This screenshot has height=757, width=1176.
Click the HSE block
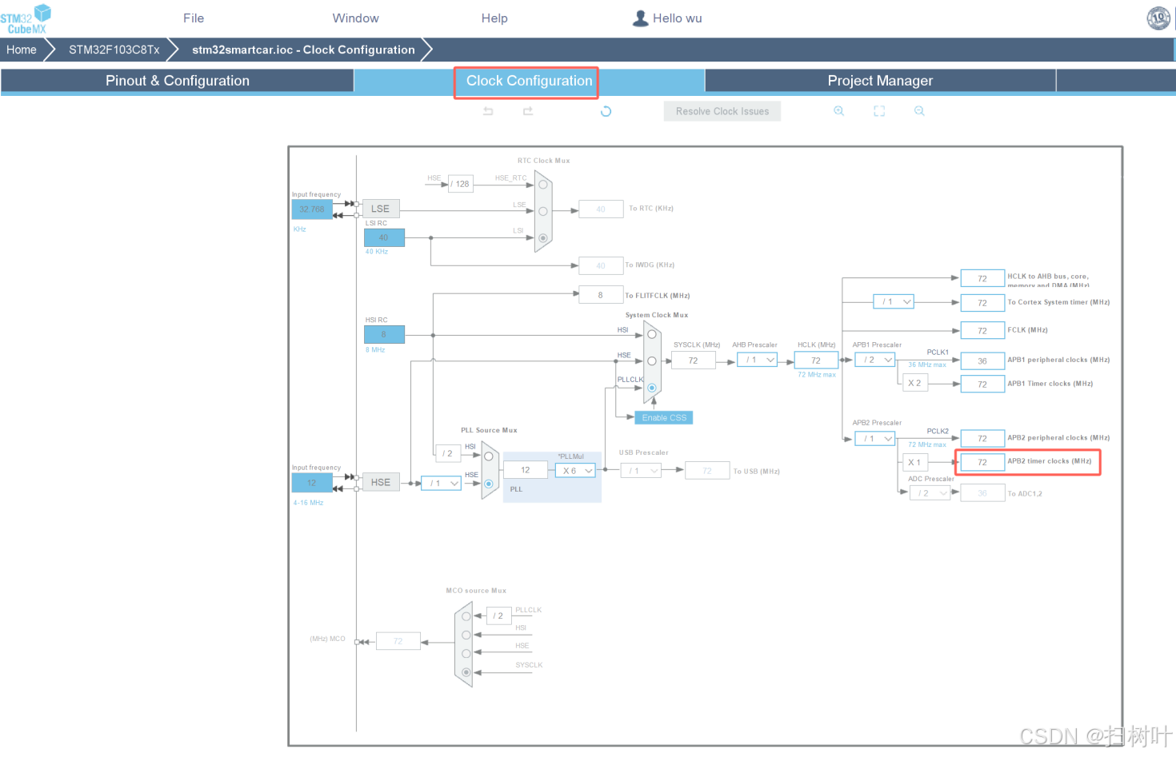click(x=381, y=482)
